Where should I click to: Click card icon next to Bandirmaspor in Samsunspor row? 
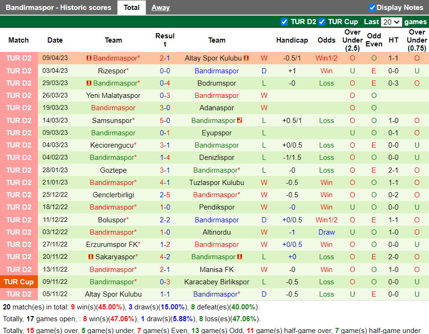coord(240,121)
